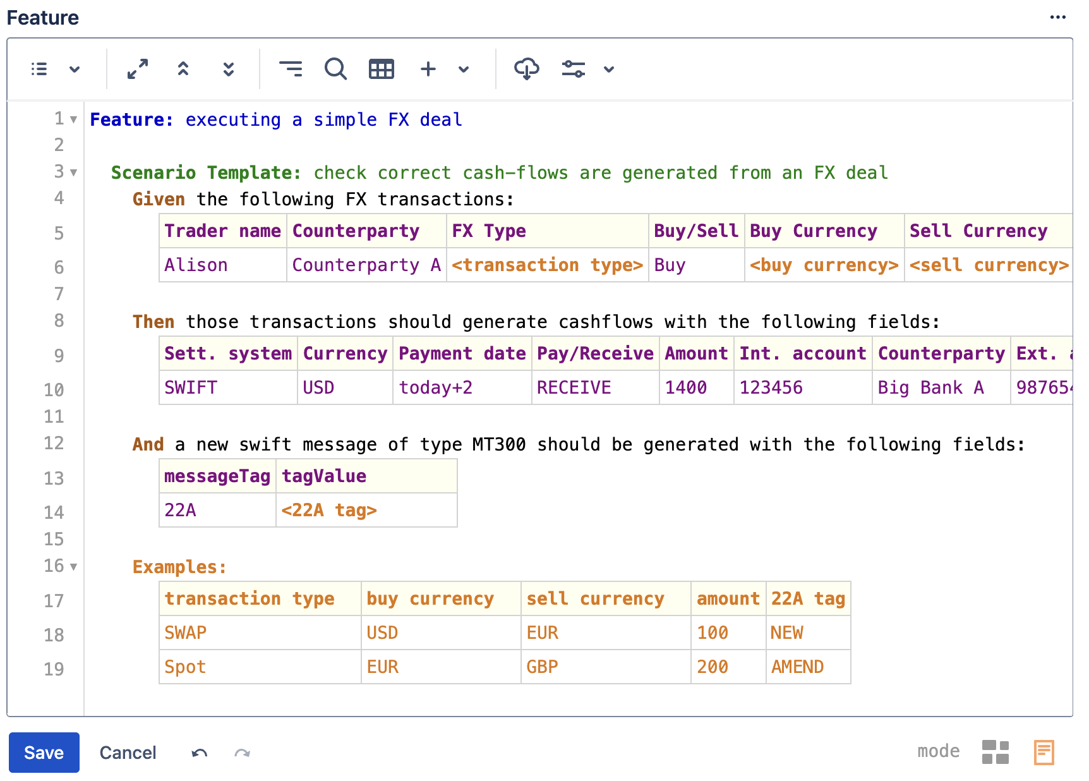Screen dimensions: 1089x781
Task: Expand all sections with double-down chevron
Action: [x=229, y=69]
